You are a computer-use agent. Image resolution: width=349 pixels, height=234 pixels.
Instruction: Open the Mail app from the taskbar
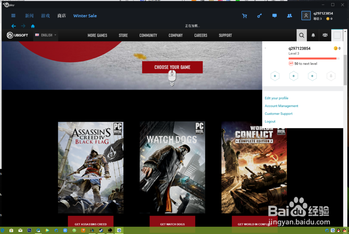click(x=20, y=231)
